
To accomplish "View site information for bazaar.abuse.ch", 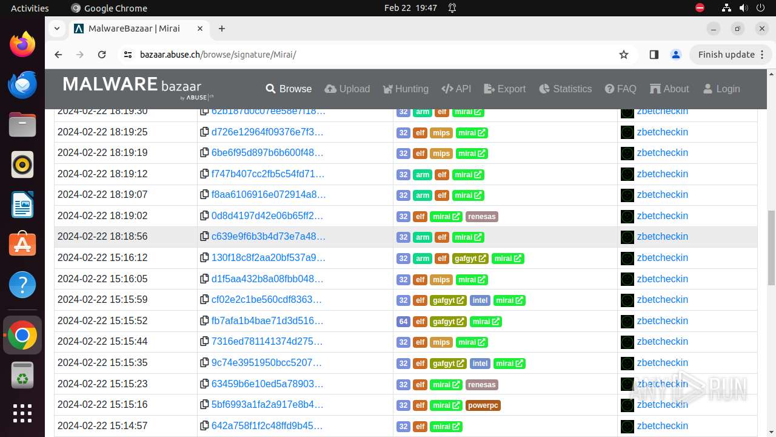I will pos(127,55).
